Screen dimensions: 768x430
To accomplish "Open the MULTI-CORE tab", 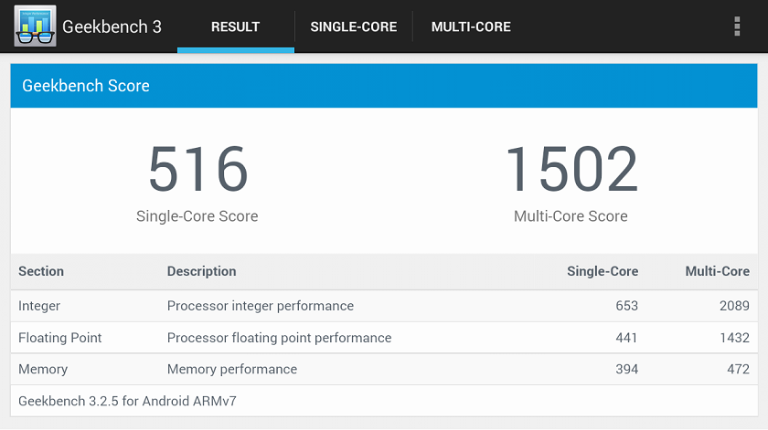I will [x=471, y=26].
